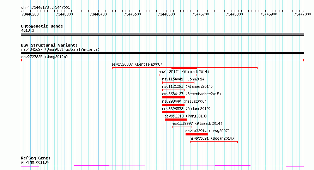Click the nsv1154041 red span glyph
314x170 pixels.
[x=178, y=83]
